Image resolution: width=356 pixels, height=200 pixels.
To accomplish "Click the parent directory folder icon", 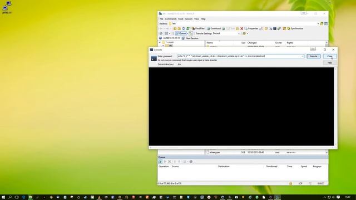I will click(x=175, y=28).
